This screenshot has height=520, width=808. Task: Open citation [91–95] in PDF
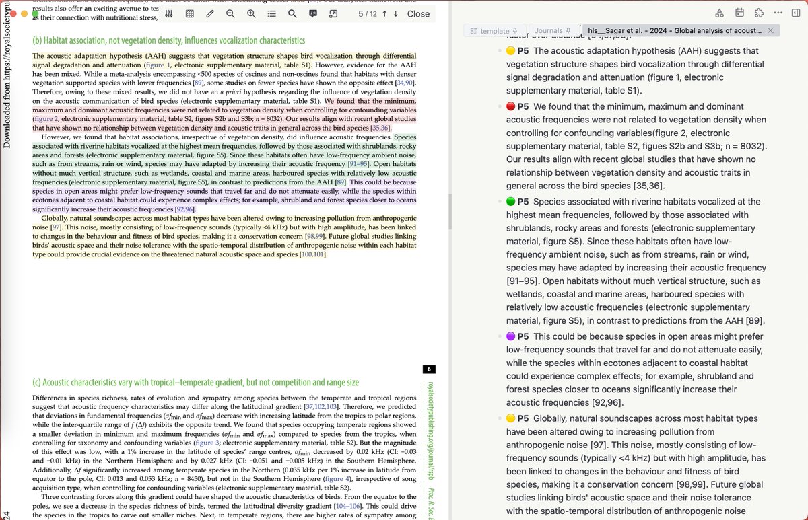click(x=360, y=163)
